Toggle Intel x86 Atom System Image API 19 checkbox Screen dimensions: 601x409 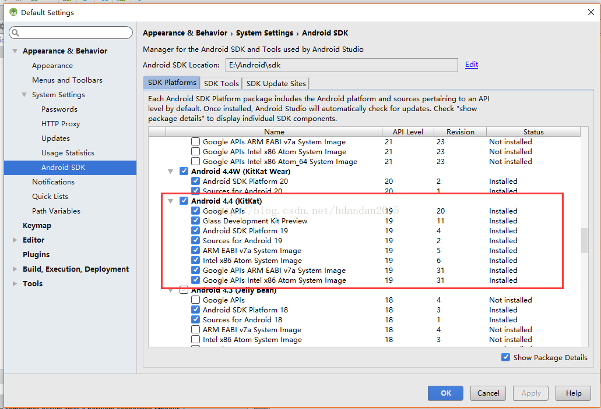[x=195, y=260]
